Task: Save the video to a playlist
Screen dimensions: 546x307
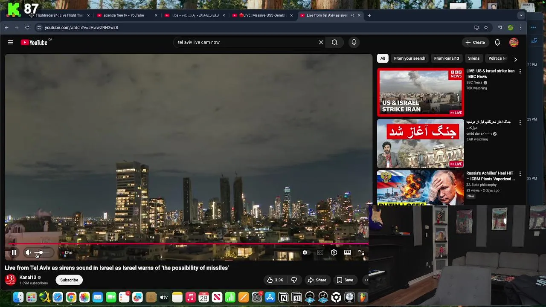Action: [x=345, y=280]
